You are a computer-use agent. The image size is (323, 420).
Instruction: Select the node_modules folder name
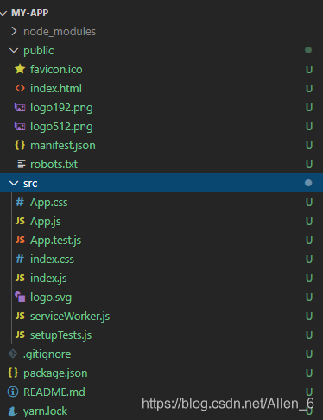60,32
